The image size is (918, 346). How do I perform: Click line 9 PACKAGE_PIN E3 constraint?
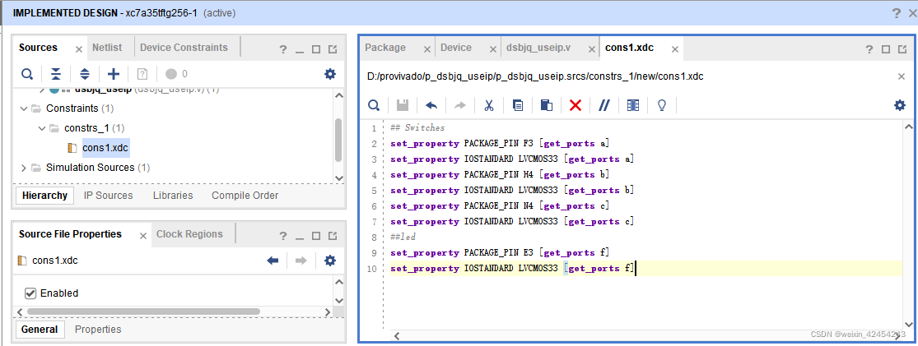pos(500,252)
